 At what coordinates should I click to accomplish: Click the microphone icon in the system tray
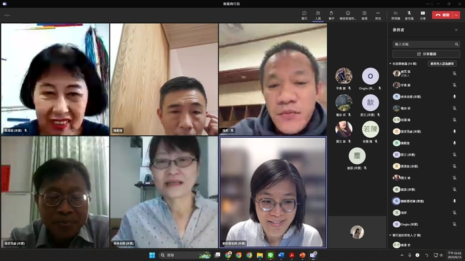[x=410, y=255]
